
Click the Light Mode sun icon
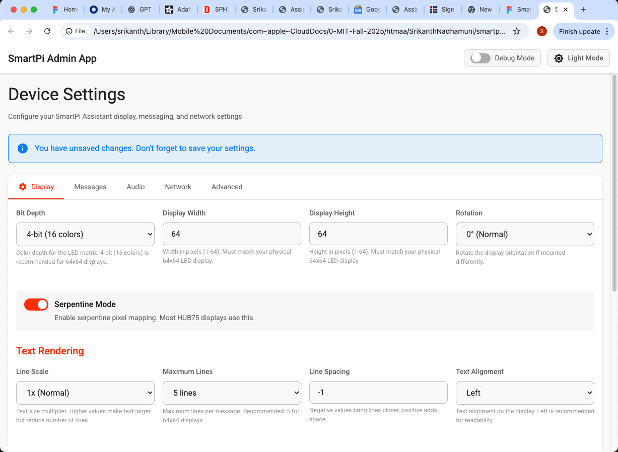pyautogui.click(x=559, y=58)
